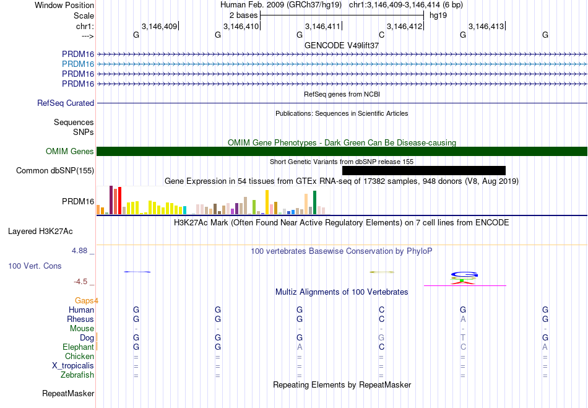588x408 pixels.
Task: Click the C base in the ruler row
Action: [381, 35]
